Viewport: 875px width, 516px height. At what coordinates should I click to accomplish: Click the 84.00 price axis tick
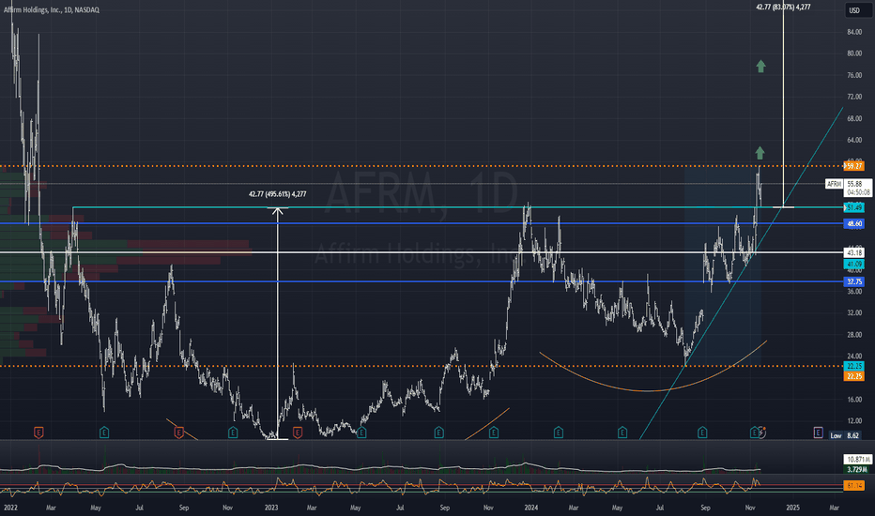[x=853, y=32]
